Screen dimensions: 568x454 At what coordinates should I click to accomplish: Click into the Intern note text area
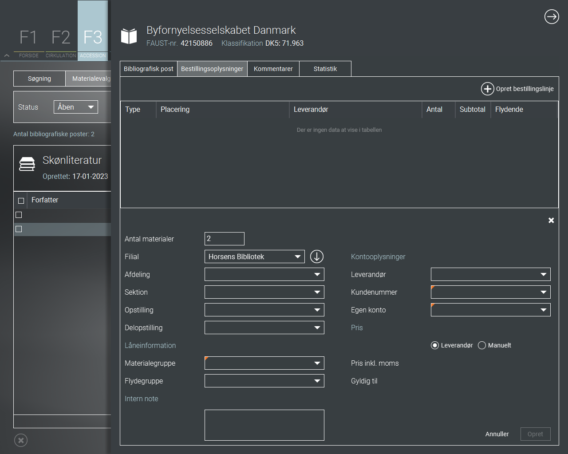[264, 425]
